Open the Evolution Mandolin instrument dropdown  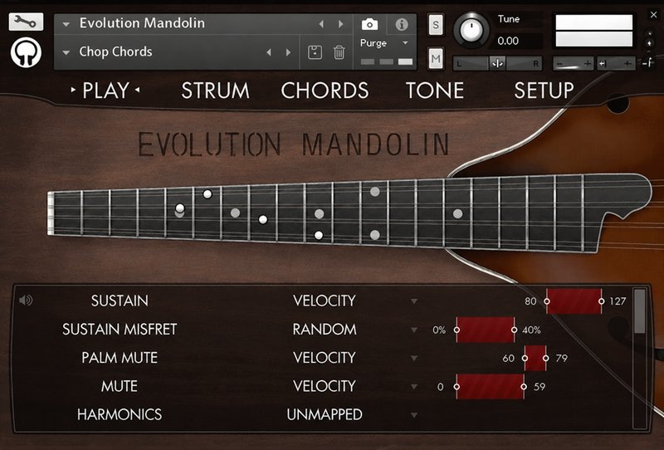coord(66,25)
